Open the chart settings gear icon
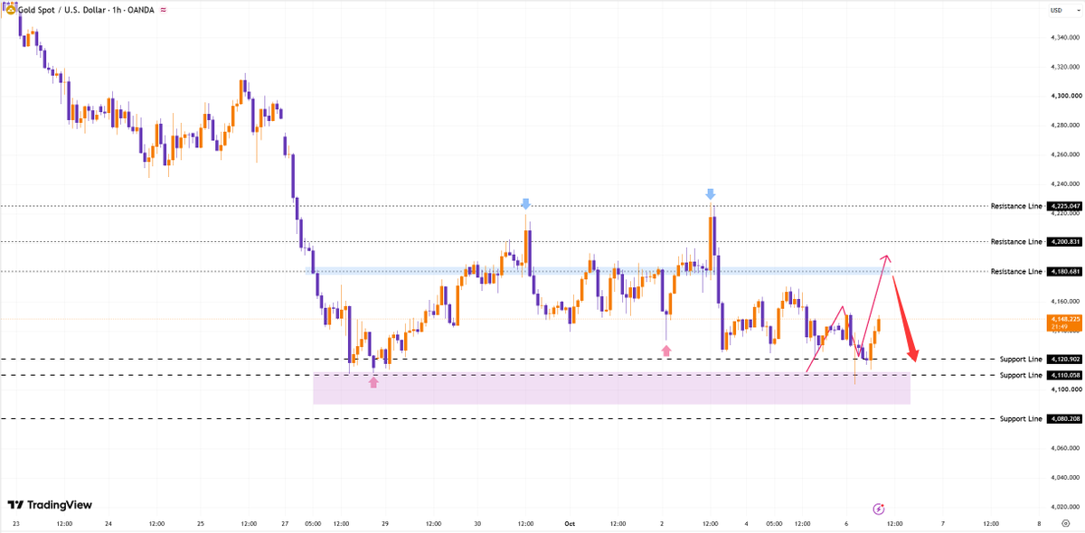The height and width of the screenshot is (533, 1085). (x=1065, y=523)
